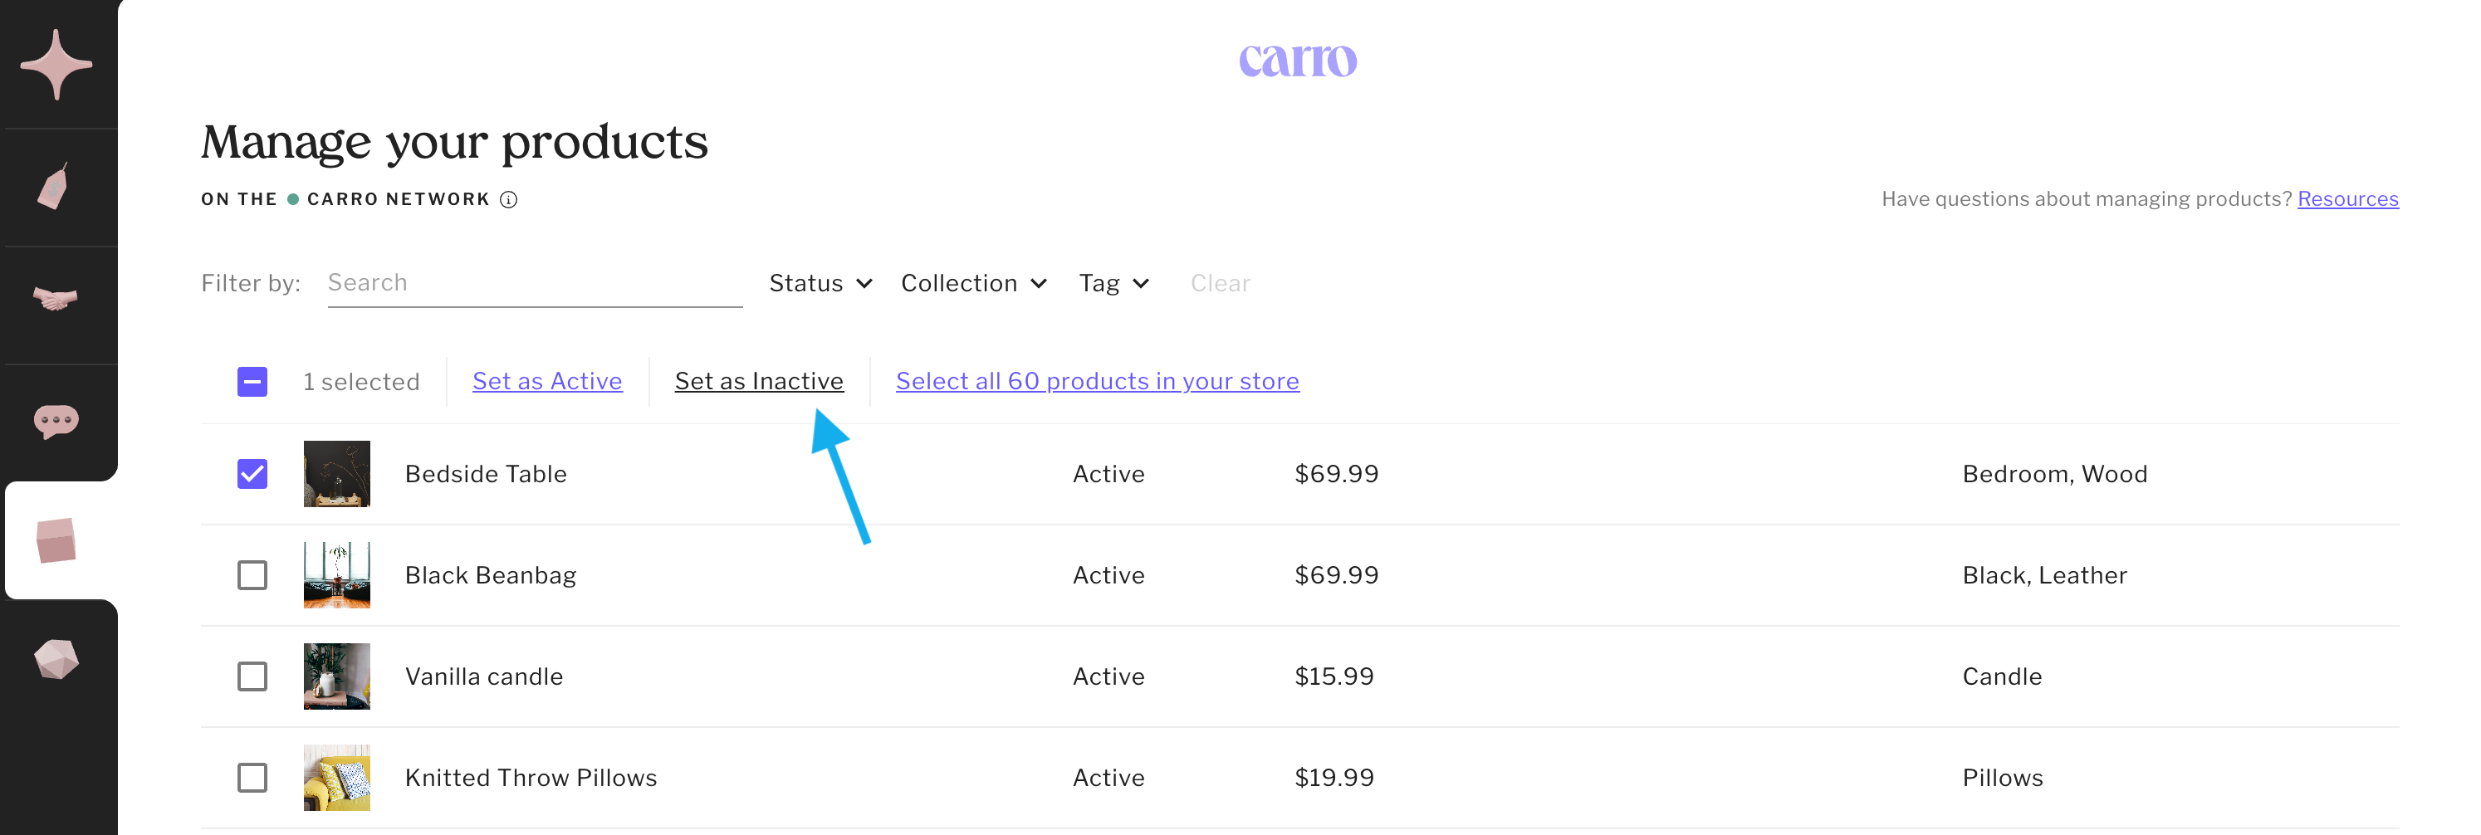Open the chat bubble messages icon
This screenshot has width=2481, height=835.
[x=56, y=421]
